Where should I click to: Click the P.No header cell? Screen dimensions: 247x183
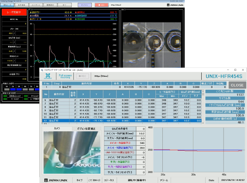pyautogui.click(x=47, y=84)
